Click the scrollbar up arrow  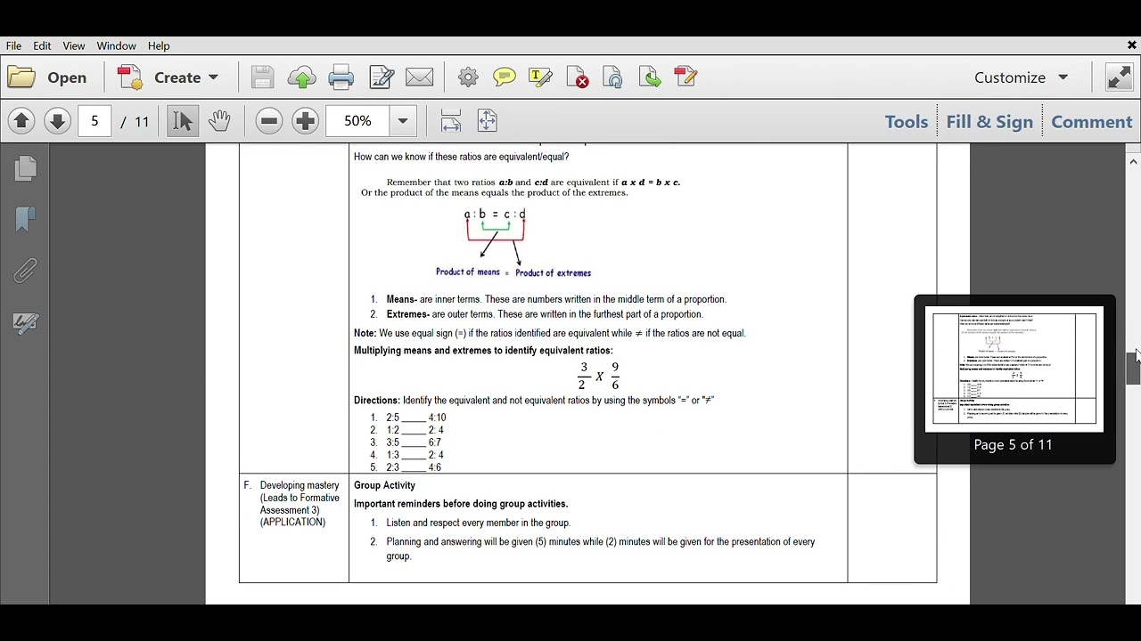pos(1133,161)
